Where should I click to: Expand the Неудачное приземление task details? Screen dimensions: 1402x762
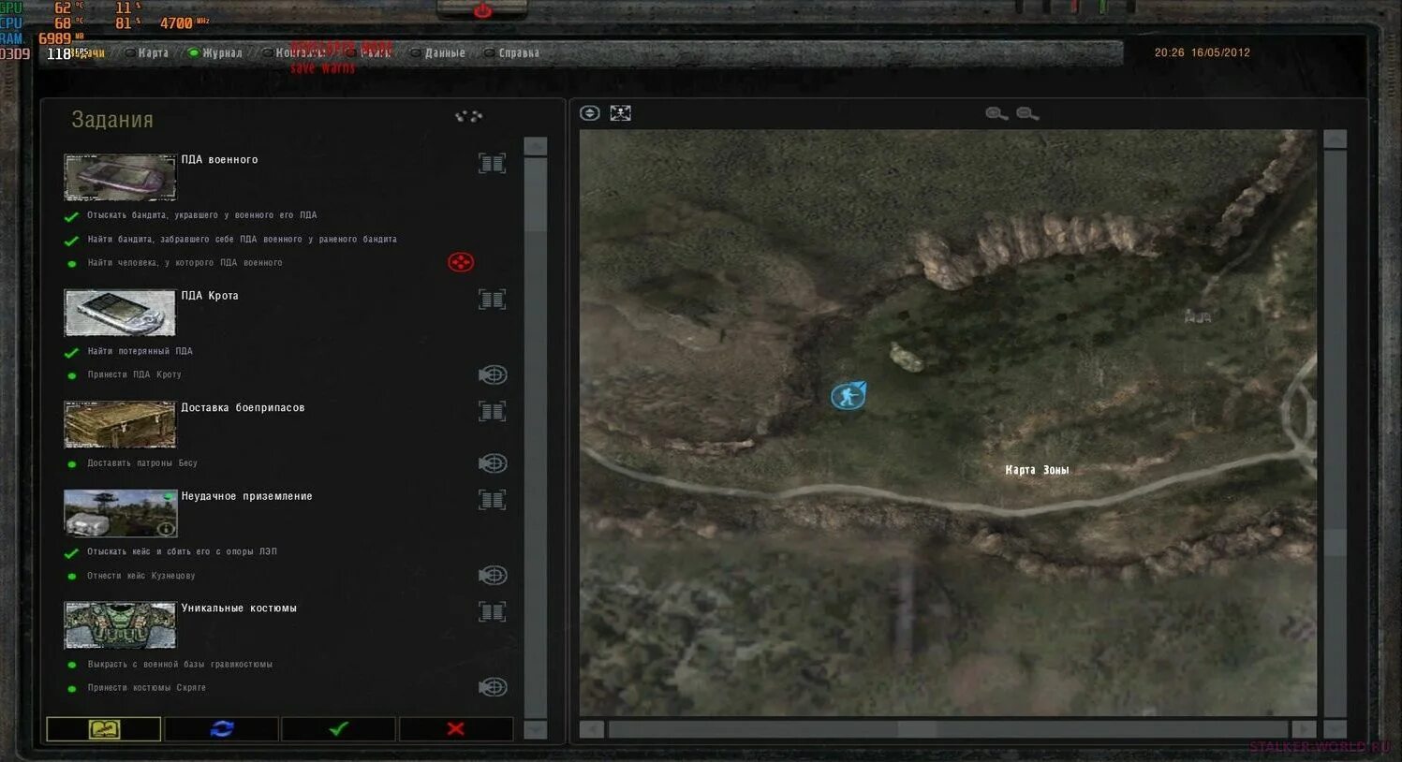492,500
